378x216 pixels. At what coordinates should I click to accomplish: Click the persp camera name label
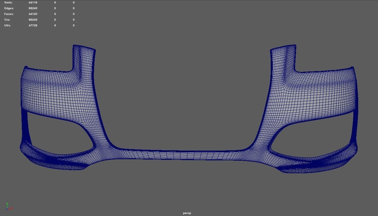187,213
